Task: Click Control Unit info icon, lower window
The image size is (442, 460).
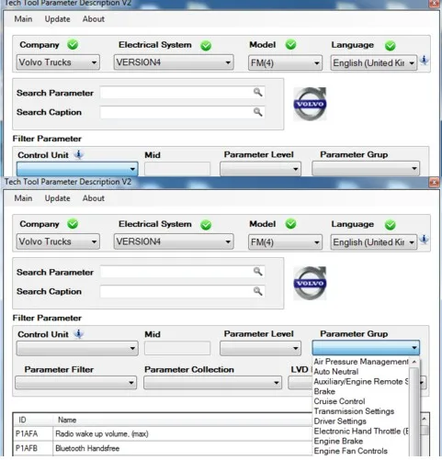Action: point(79,334)
